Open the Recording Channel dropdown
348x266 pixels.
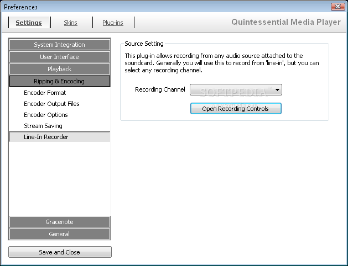236,89
